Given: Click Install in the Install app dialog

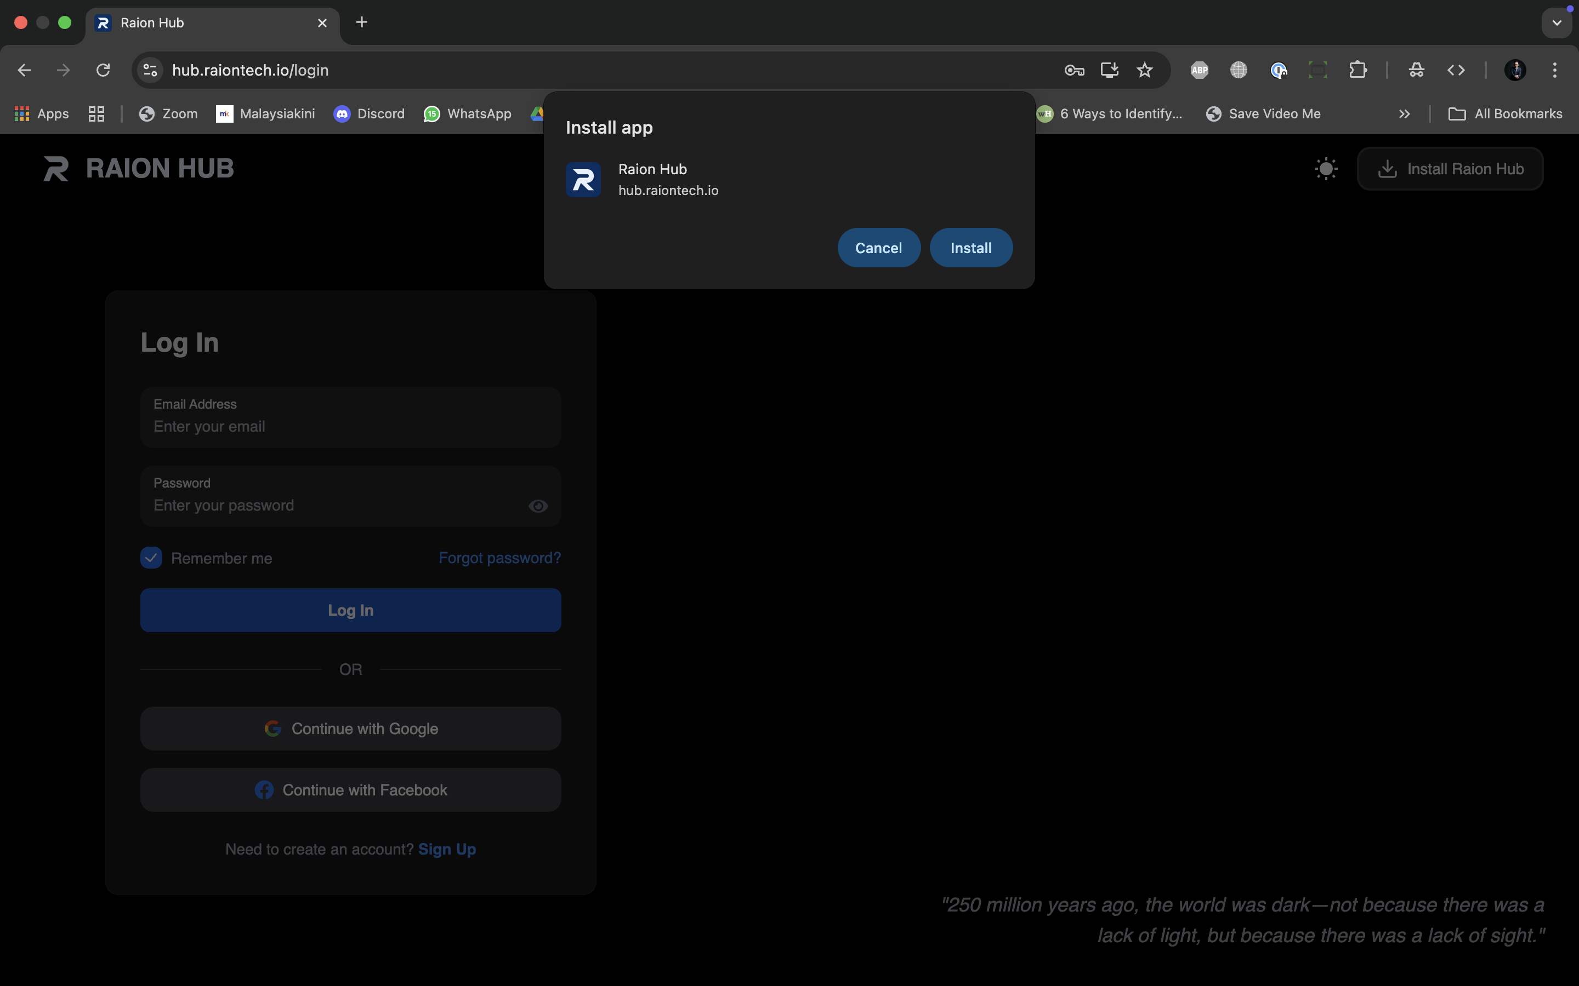Looking at the screenshot, I should 971,248.
